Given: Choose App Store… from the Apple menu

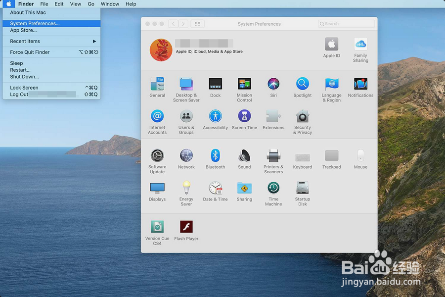Looking at the screenshot, I should (x=51, y=30).
